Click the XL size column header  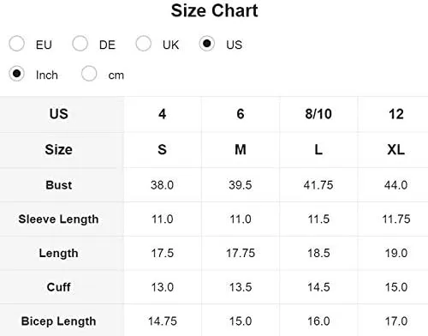[395, 150]
